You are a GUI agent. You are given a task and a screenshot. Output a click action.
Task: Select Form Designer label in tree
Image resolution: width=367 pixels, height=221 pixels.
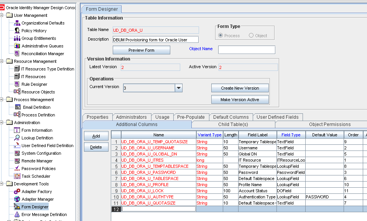(x=35, y=207)
